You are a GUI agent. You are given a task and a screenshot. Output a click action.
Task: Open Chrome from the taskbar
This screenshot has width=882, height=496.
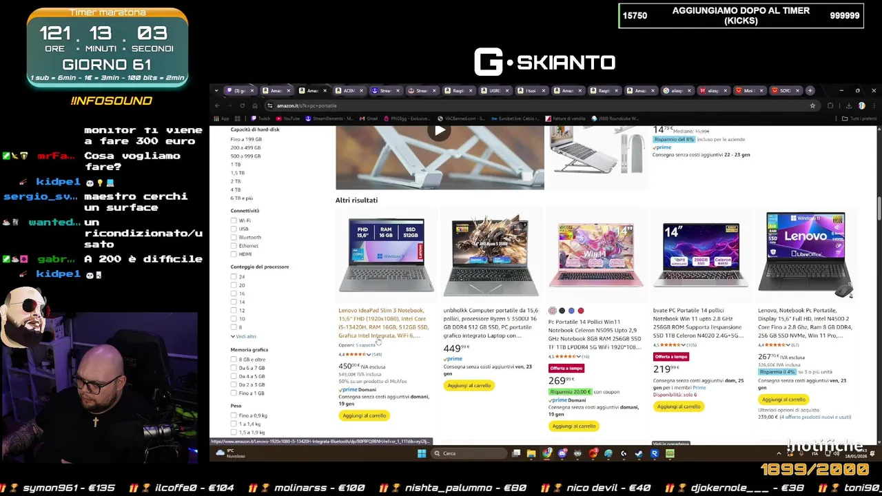pos(547,453)
